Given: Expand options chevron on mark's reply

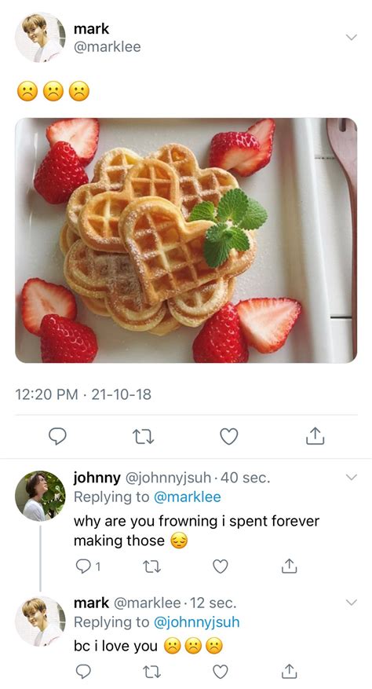Looking at the screenshot, I should point(352,602).
